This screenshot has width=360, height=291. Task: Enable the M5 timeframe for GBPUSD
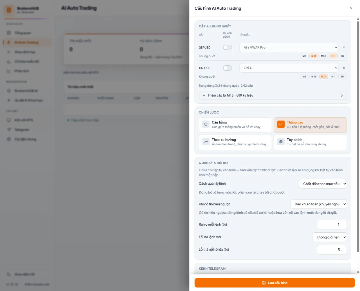304,56
